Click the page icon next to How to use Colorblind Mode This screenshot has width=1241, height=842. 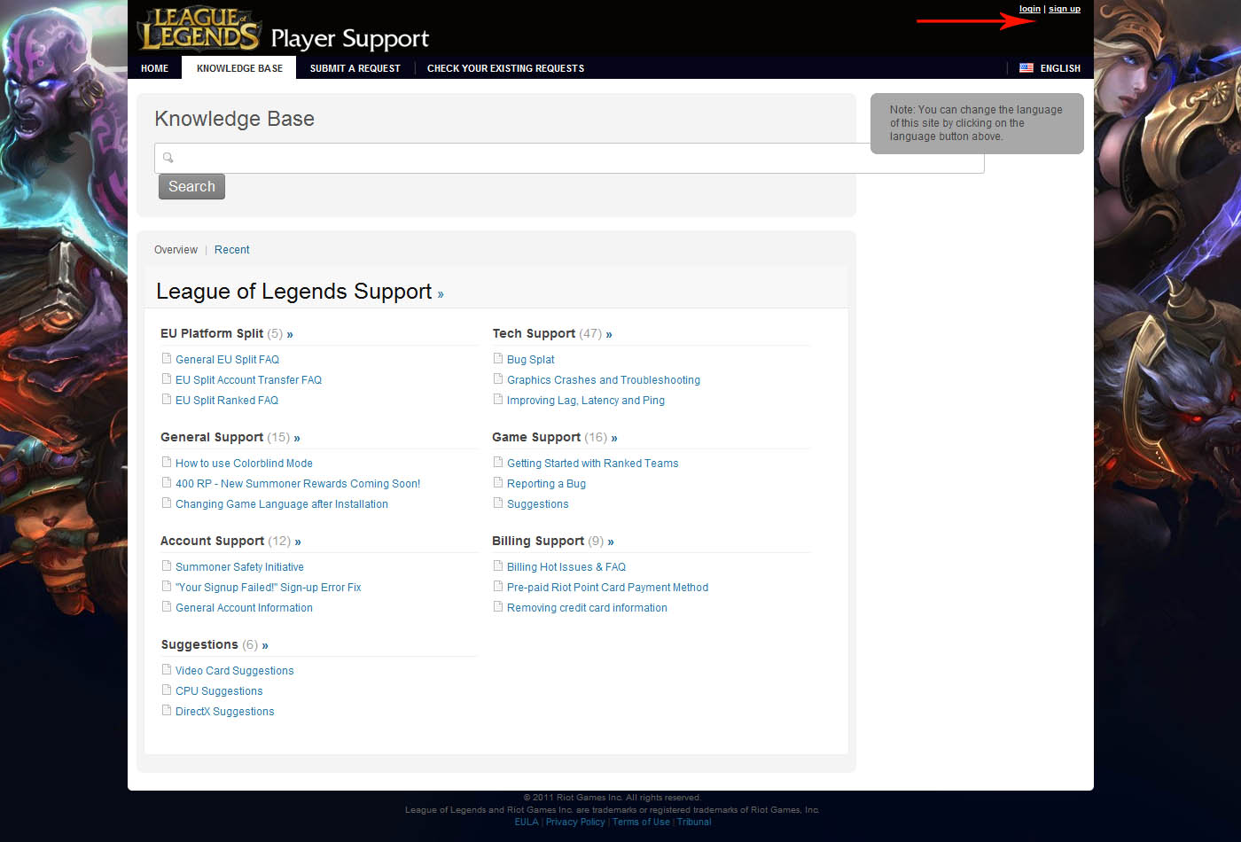tap(167, 462)
